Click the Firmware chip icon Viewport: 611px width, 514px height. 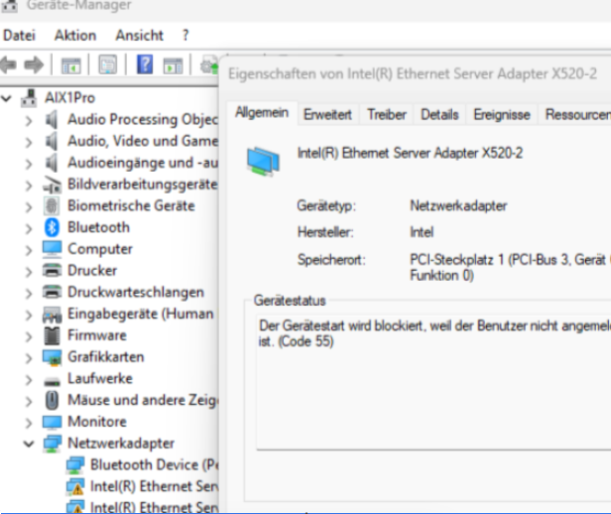click(52, 335)
